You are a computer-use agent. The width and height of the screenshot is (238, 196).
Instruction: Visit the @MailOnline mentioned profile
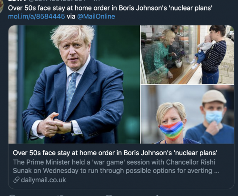point(96,16)
